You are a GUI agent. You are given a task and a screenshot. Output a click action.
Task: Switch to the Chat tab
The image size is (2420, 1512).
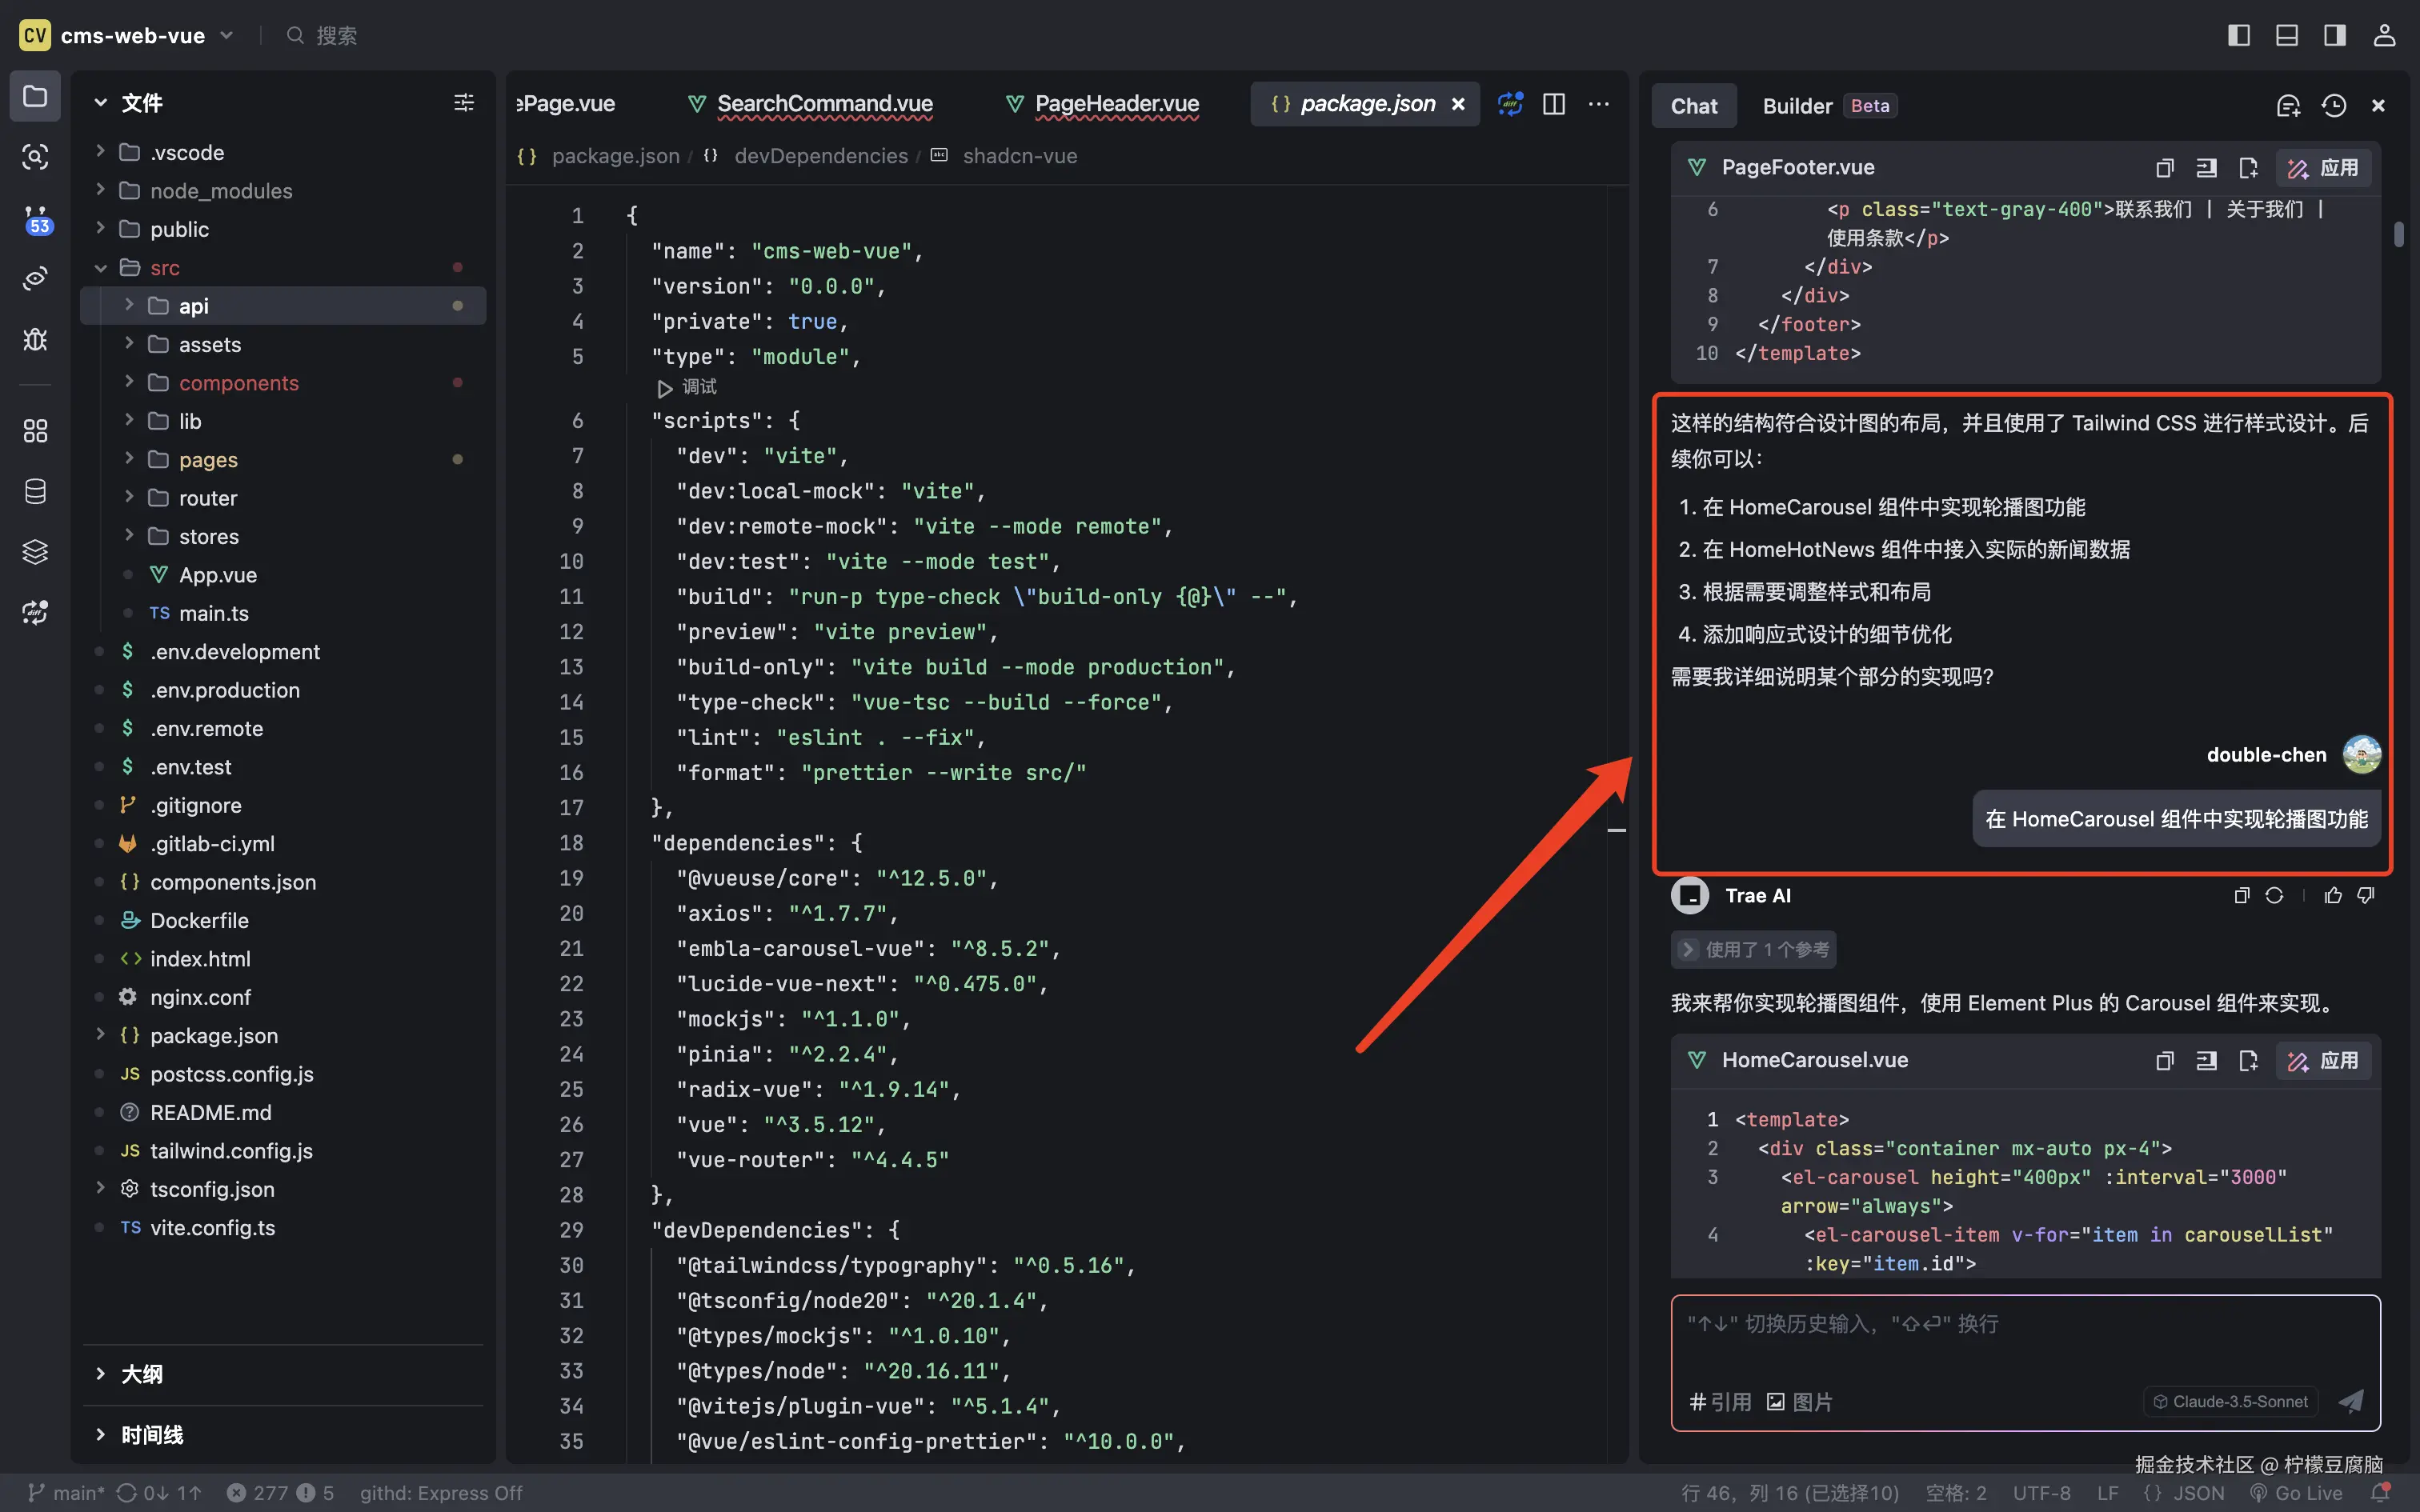click(x=1694, y=106)
